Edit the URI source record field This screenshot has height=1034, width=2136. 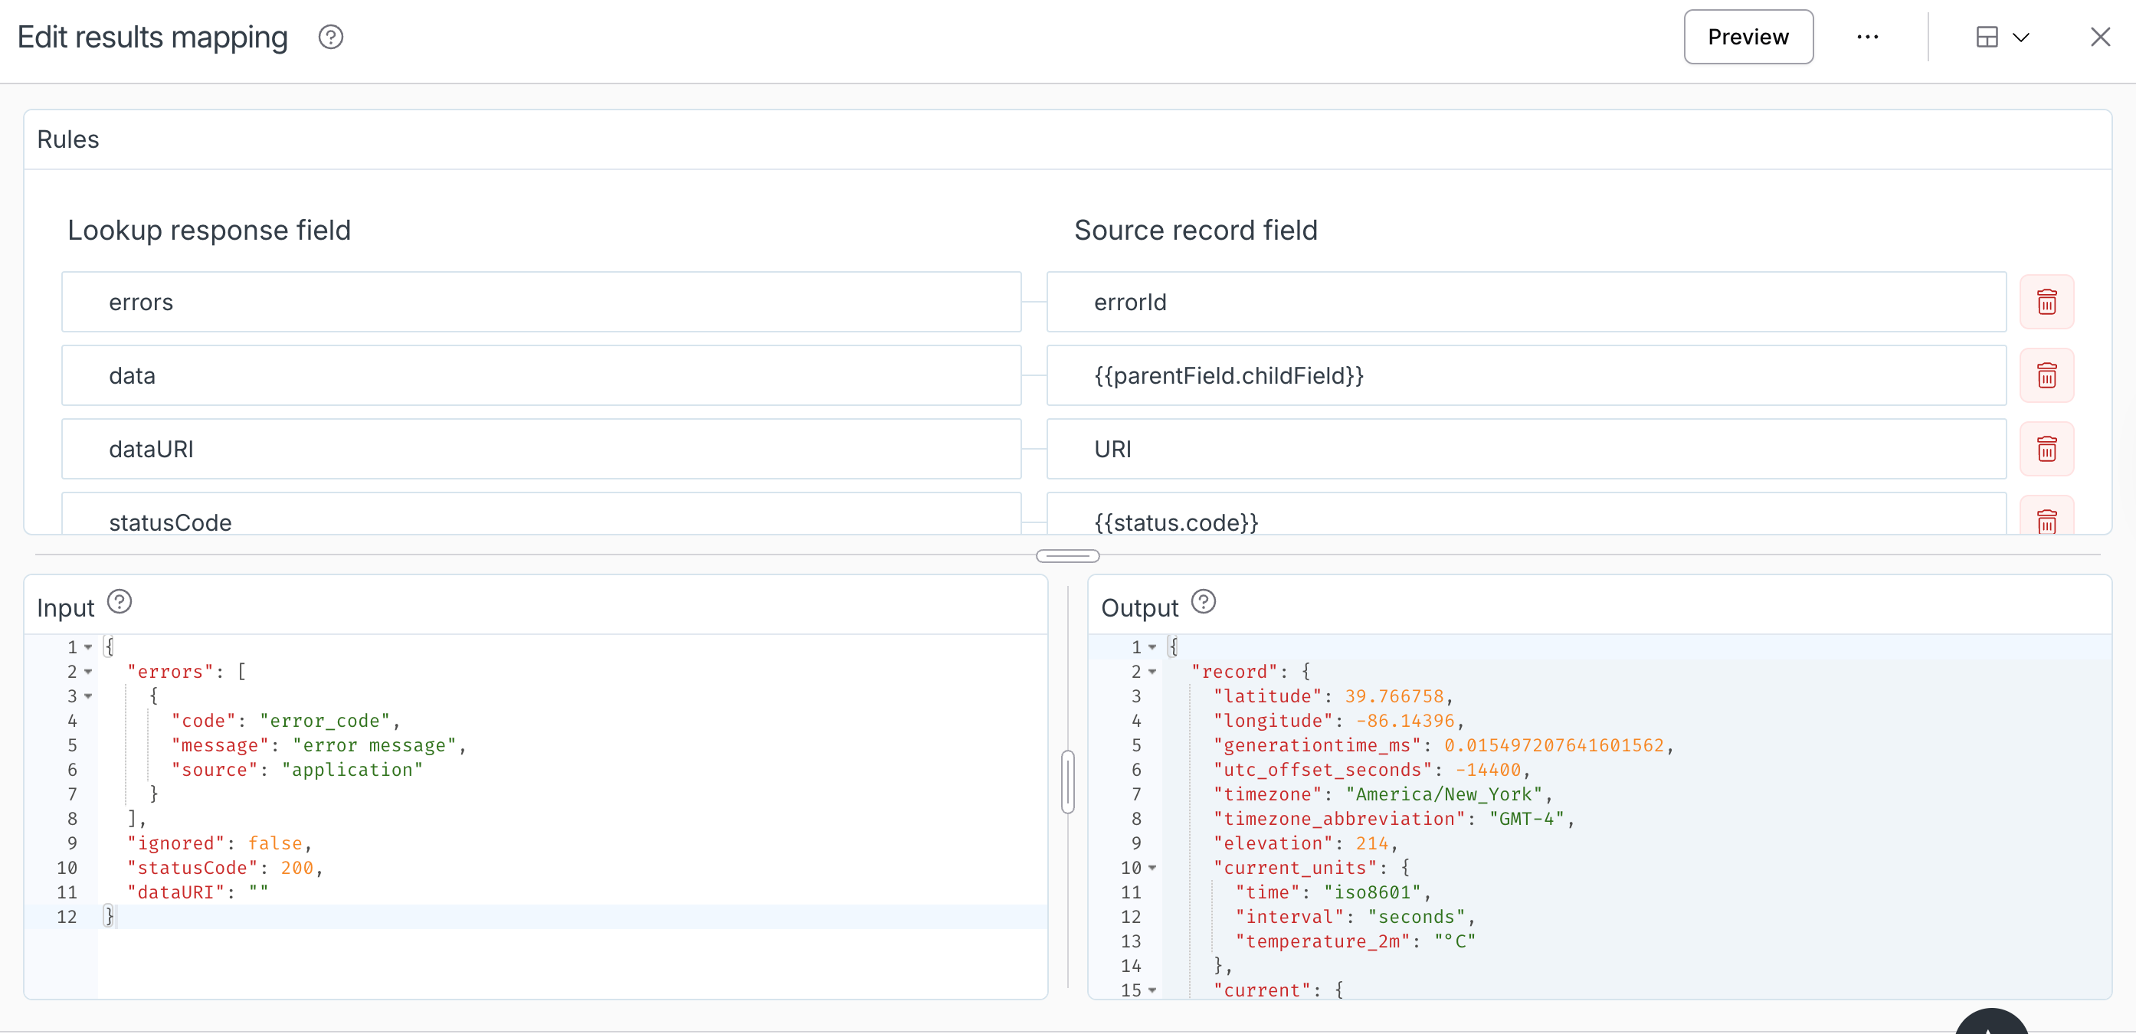(x=1527, y=450)
